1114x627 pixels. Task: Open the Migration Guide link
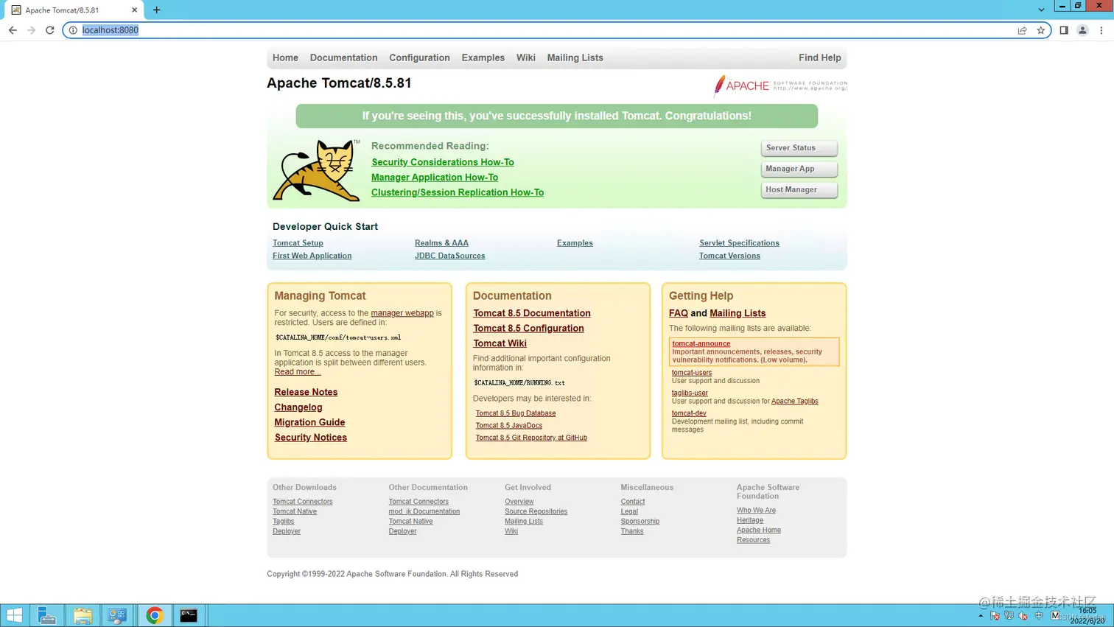coord(309,422)
